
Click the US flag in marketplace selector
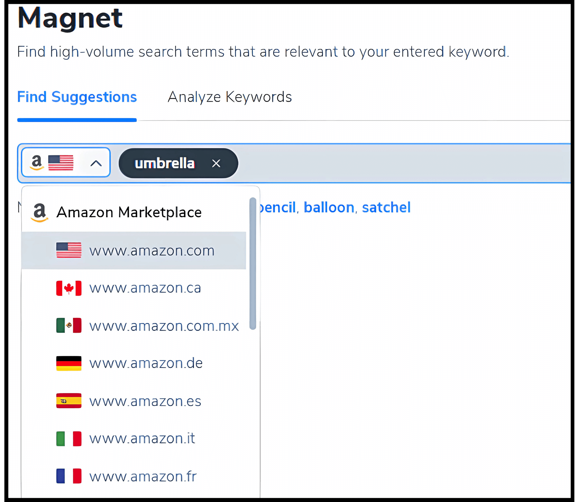click(x=61, y=163)
